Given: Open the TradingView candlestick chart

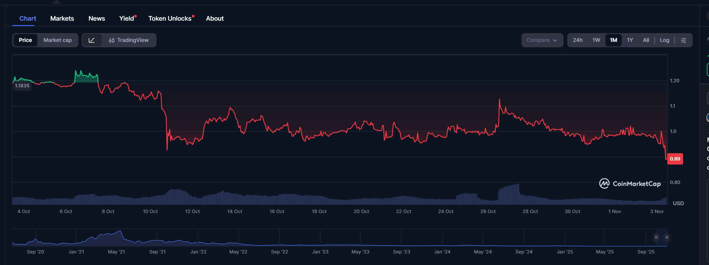Looking at the screenshot, I should point(129,40).
